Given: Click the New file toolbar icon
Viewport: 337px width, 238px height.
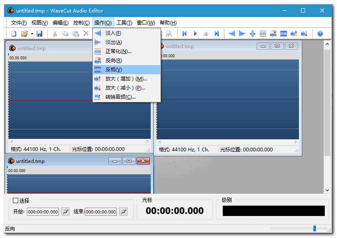Looking at the screenshot, I should [x=14, y=34].
